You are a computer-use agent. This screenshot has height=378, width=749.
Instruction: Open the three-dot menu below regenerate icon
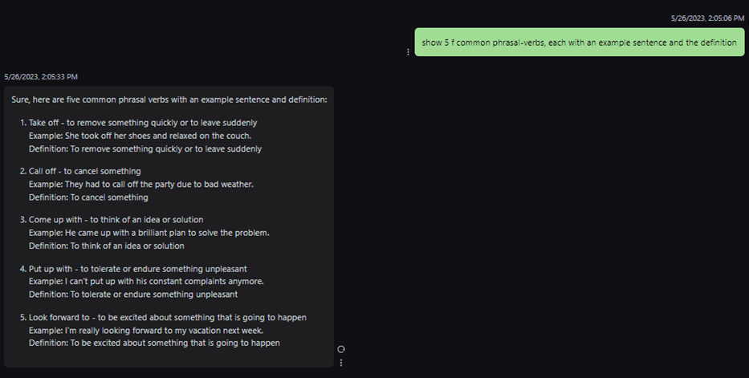(x=341, y=363)
